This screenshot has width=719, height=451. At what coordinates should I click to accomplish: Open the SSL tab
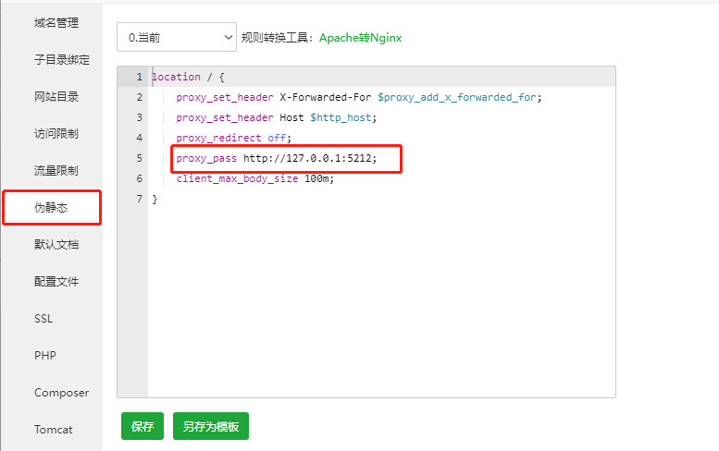pyautogui.click(x=43, y=319)
